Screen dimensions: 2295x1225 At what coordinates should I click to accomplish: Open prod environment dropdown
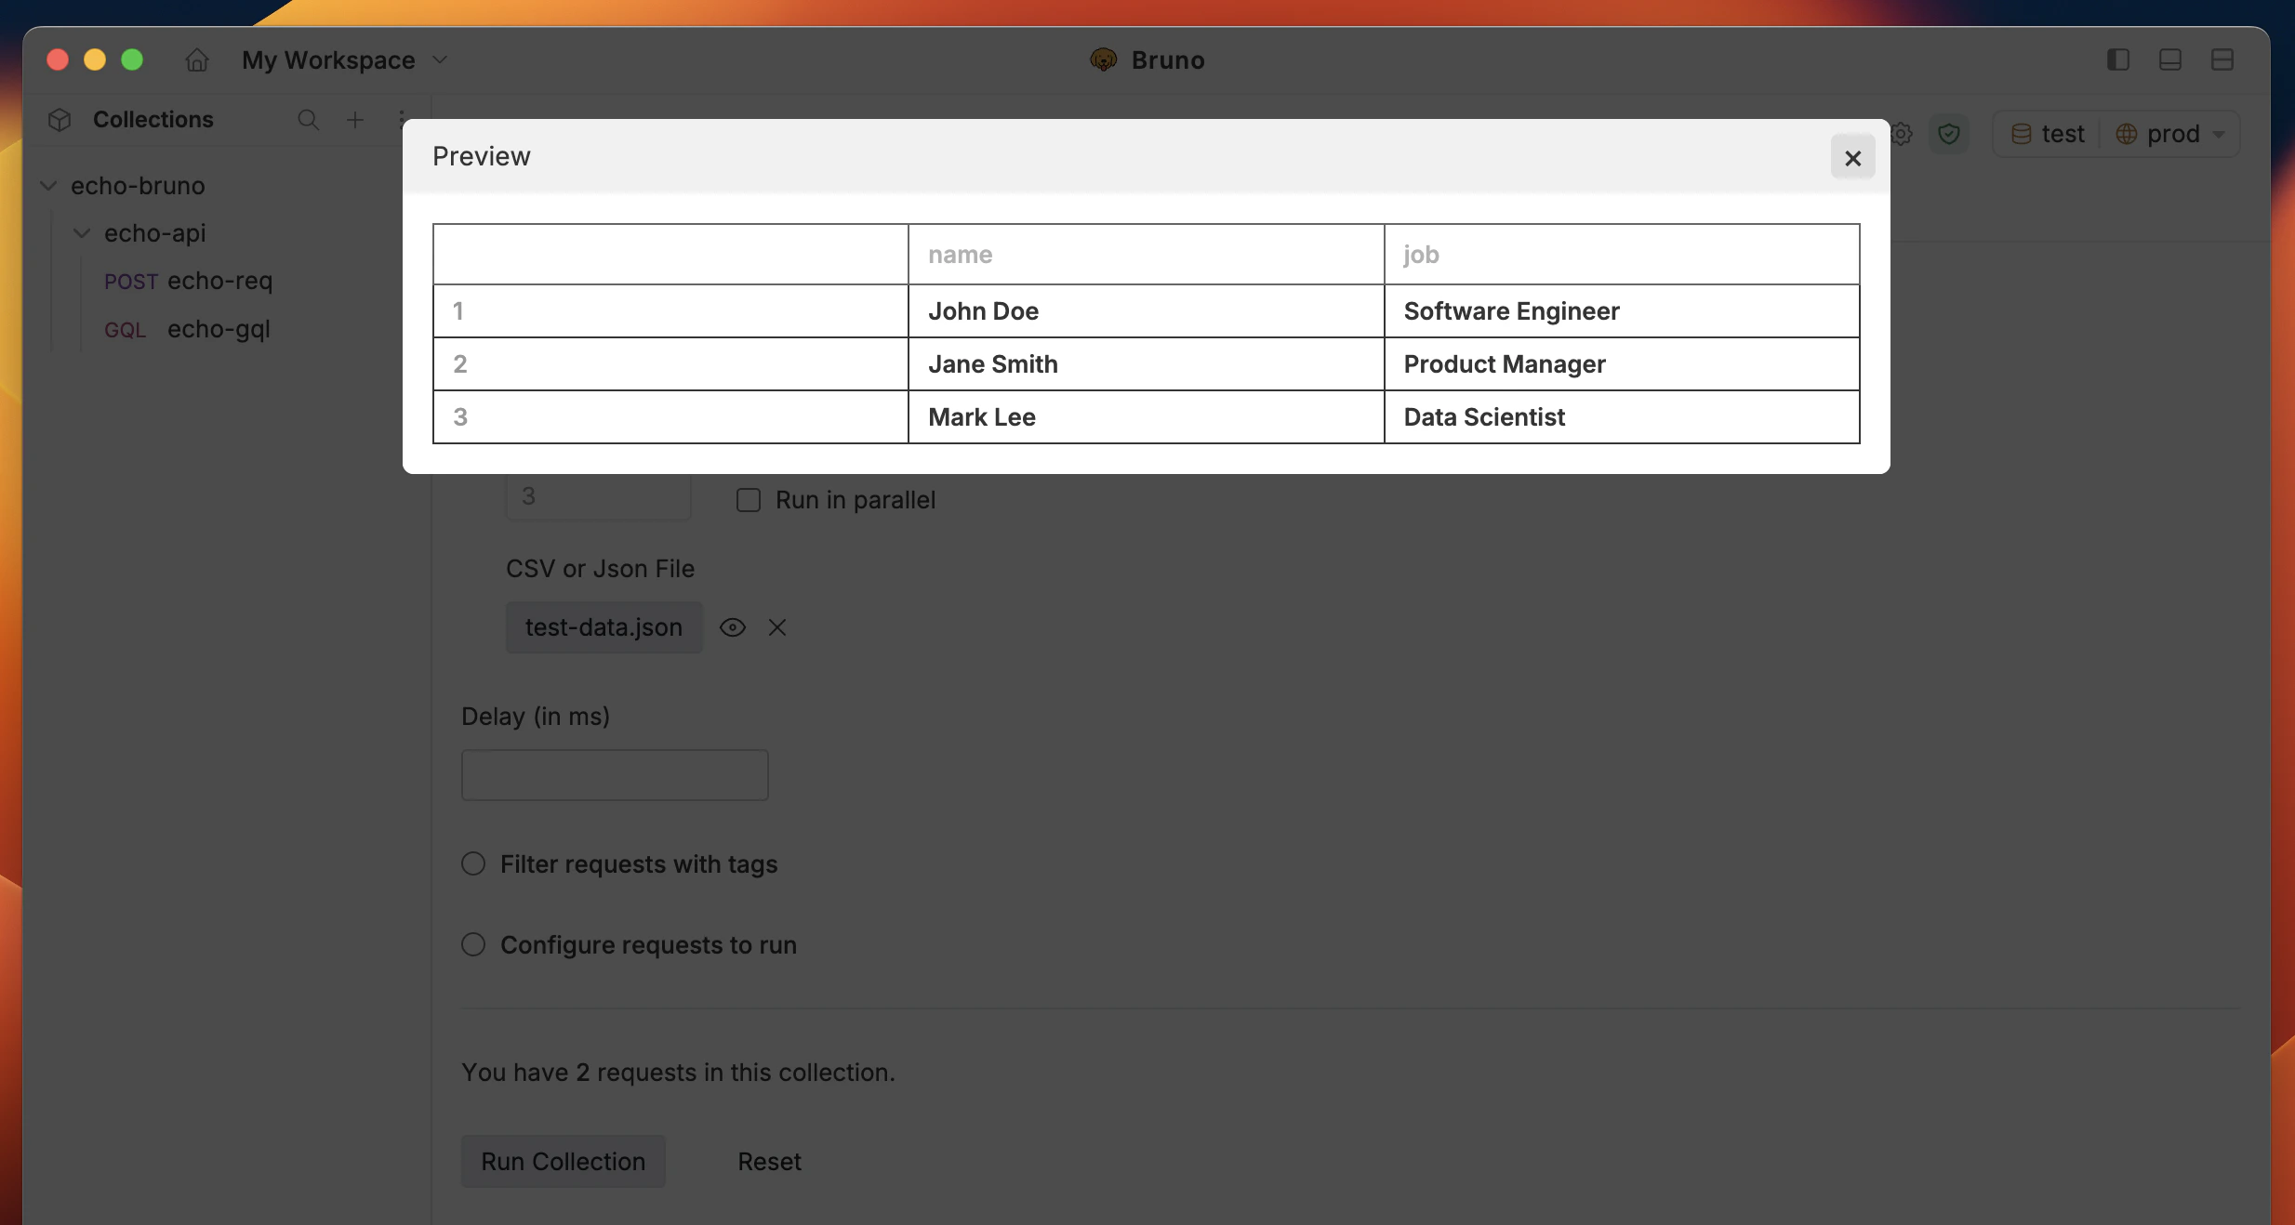click(x=2172, y=135)
